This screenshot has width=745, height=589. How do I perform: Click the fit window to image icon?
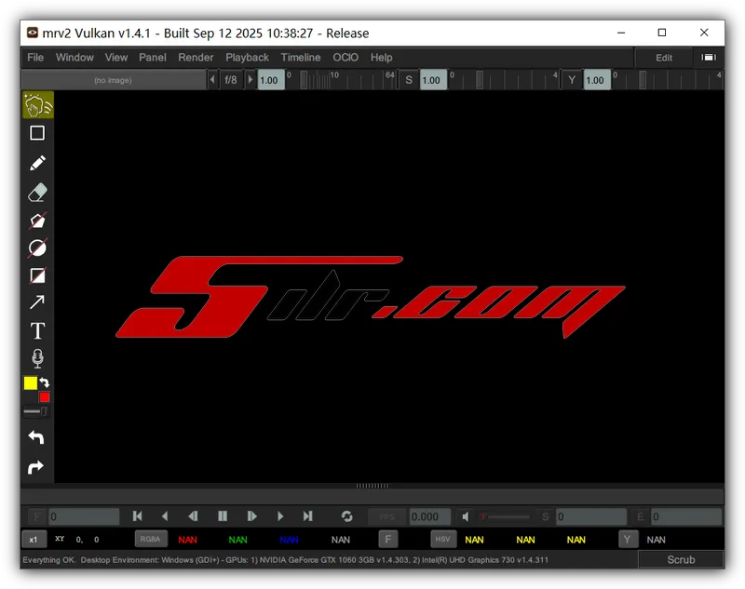point(709,58)
